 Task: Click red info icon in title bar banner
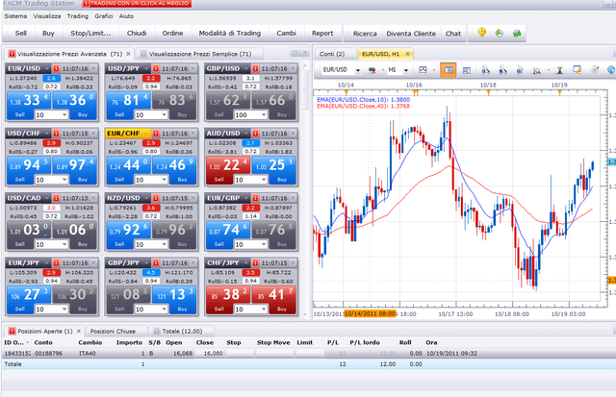(86, 3)
